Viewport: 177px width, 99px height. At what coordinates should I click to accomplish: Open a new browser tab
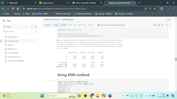point(139,3)
